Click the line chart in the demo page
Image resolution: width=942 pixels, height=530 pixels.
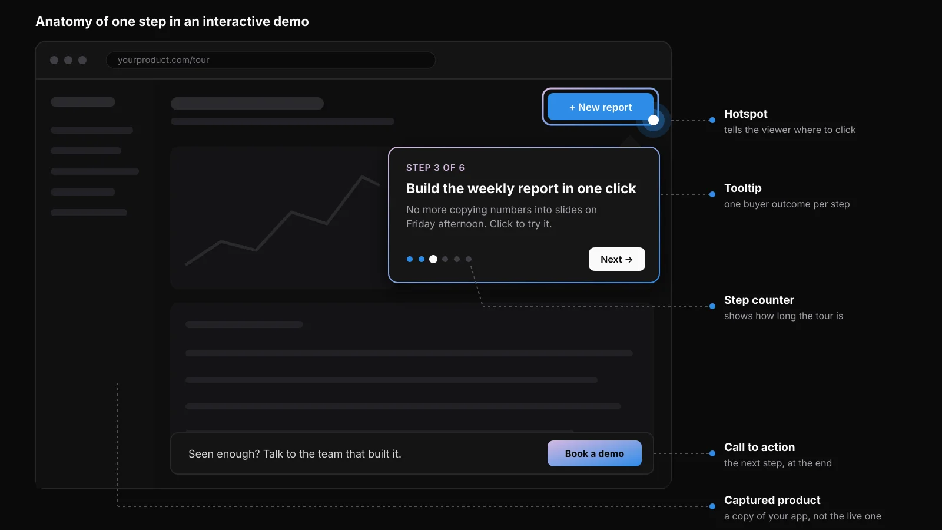(x=283, y=221)
